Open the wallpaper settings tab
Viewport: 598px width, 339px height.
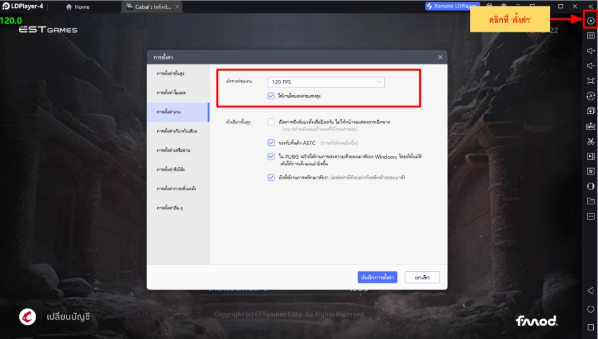point(178,188)
